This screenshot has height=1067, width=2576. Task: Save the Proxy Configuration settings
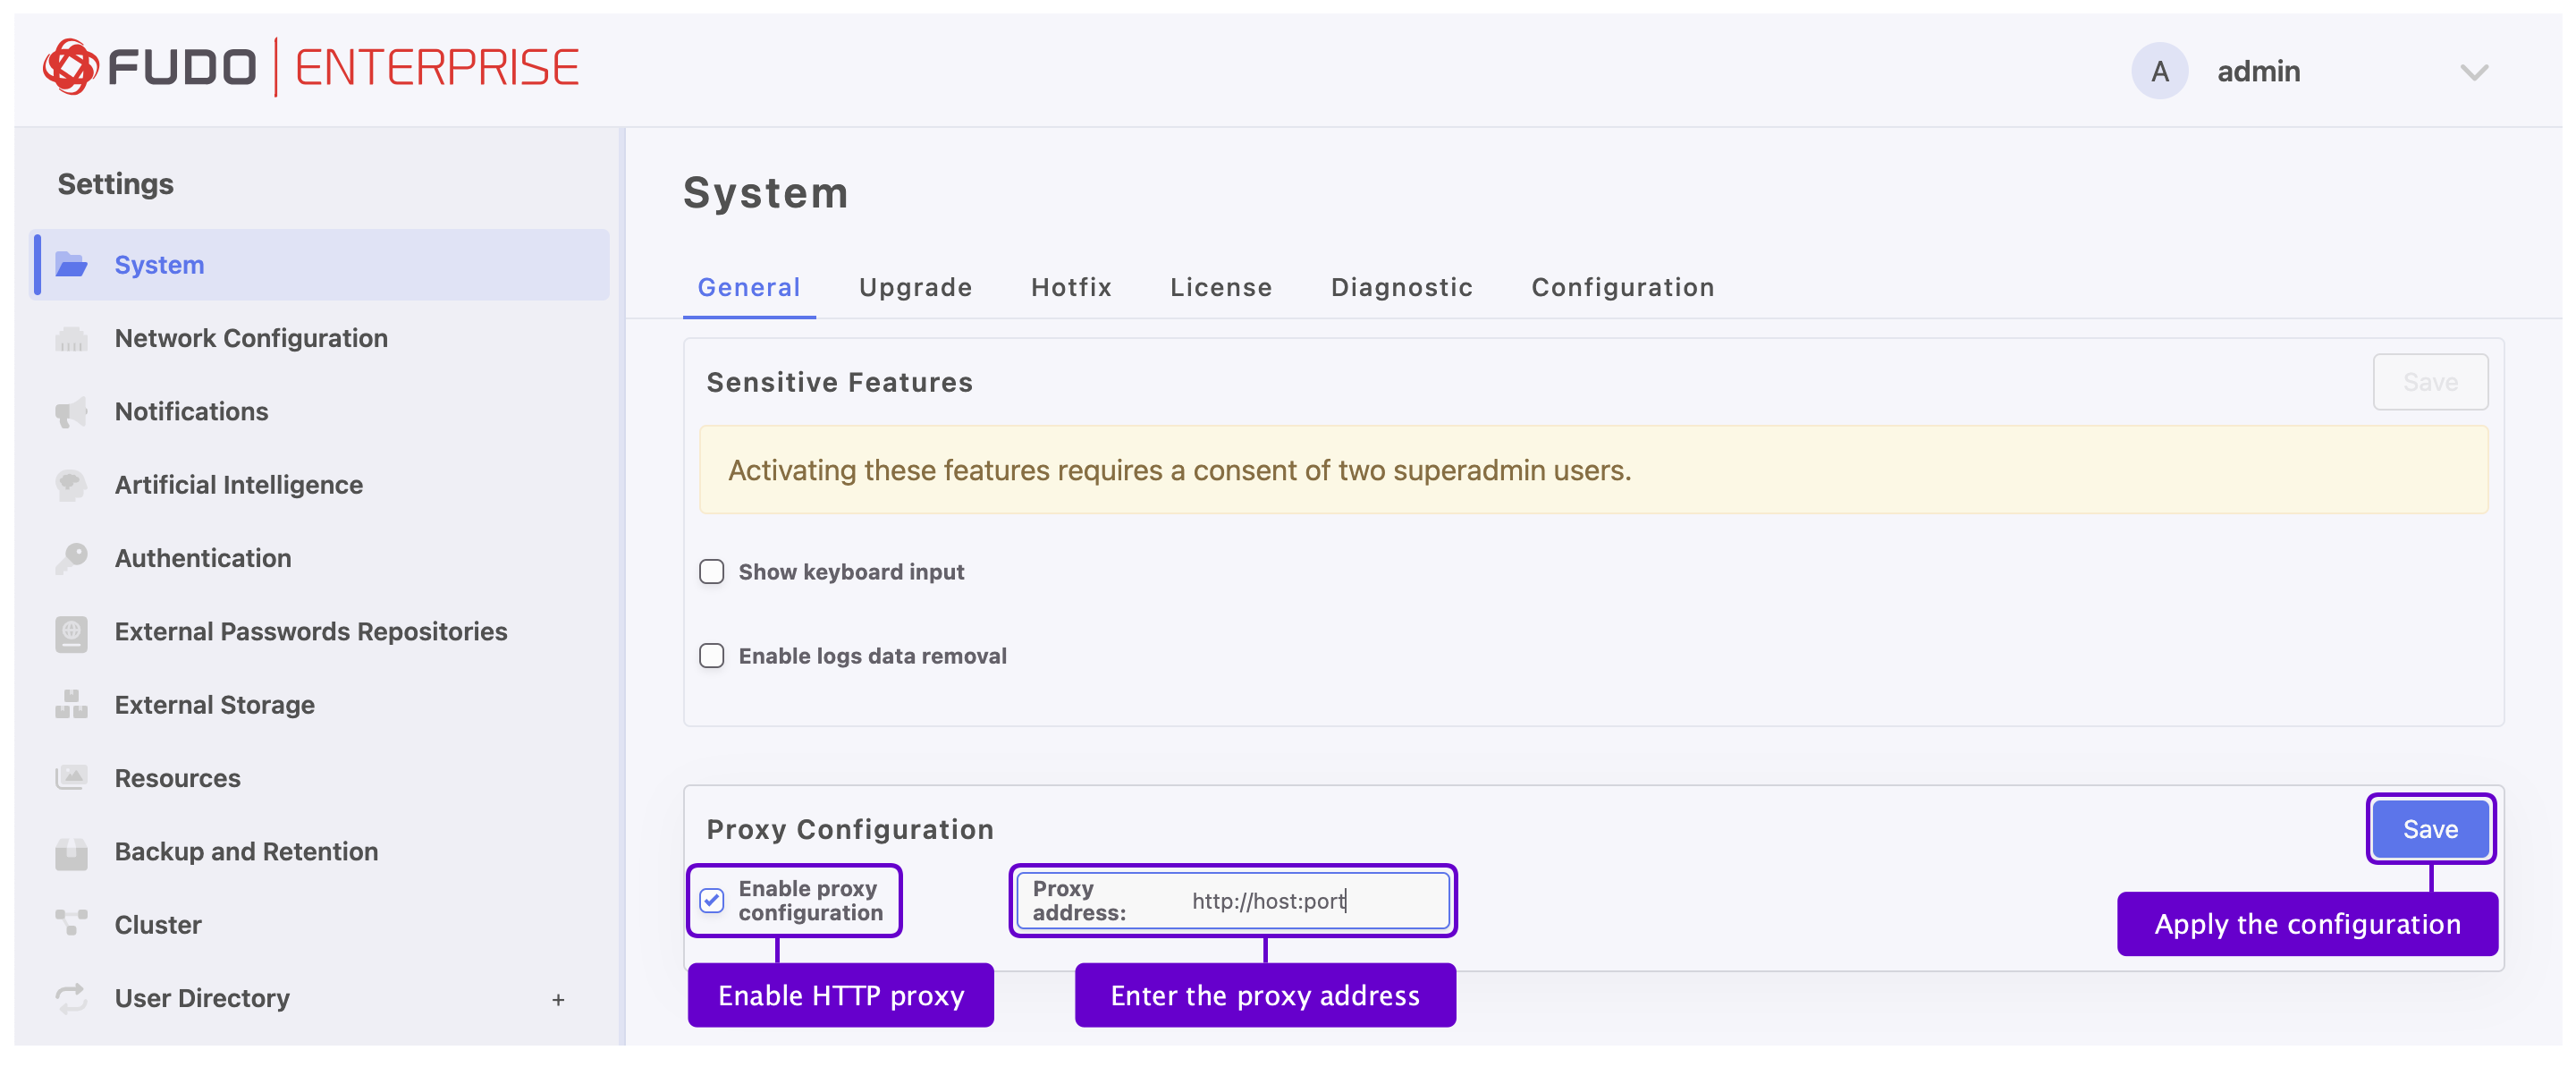tap(2431, 829)
